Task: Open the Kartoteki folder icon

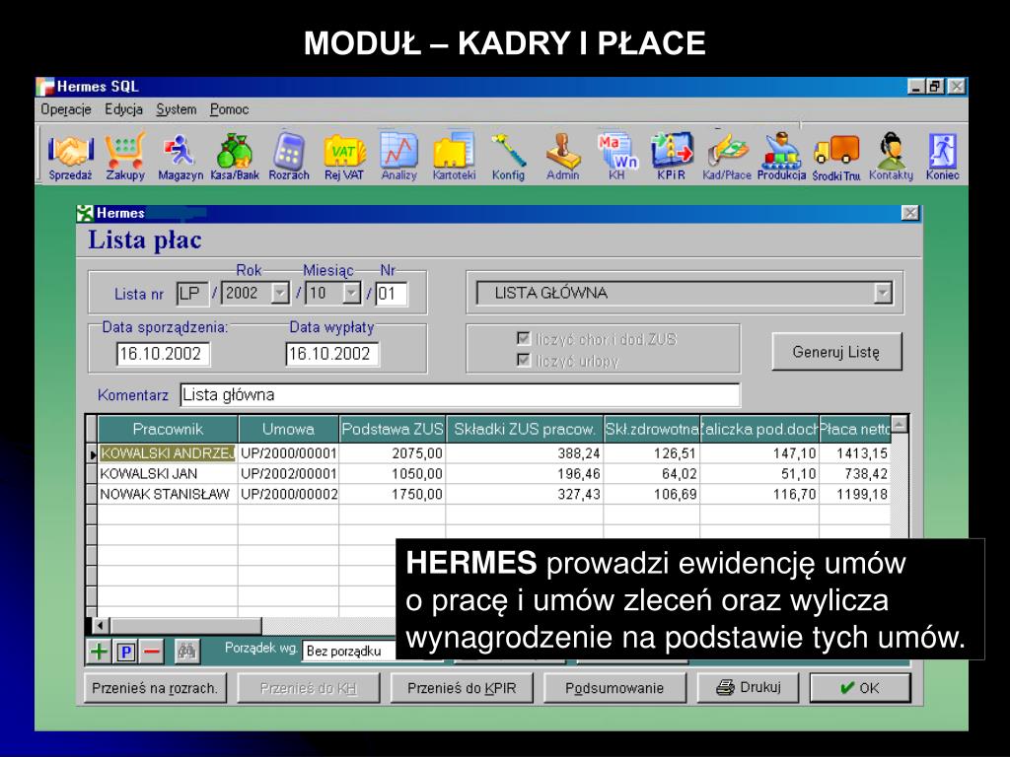Action: [454, 157]
